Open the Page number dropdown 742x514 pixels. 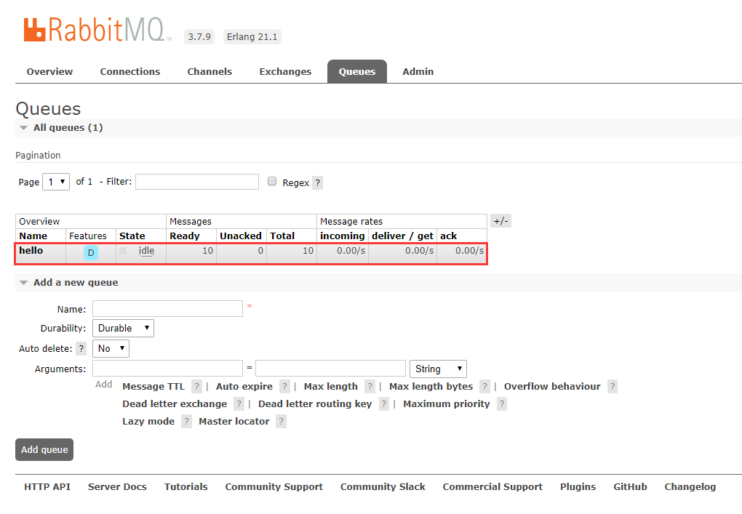tap(56, 182)
